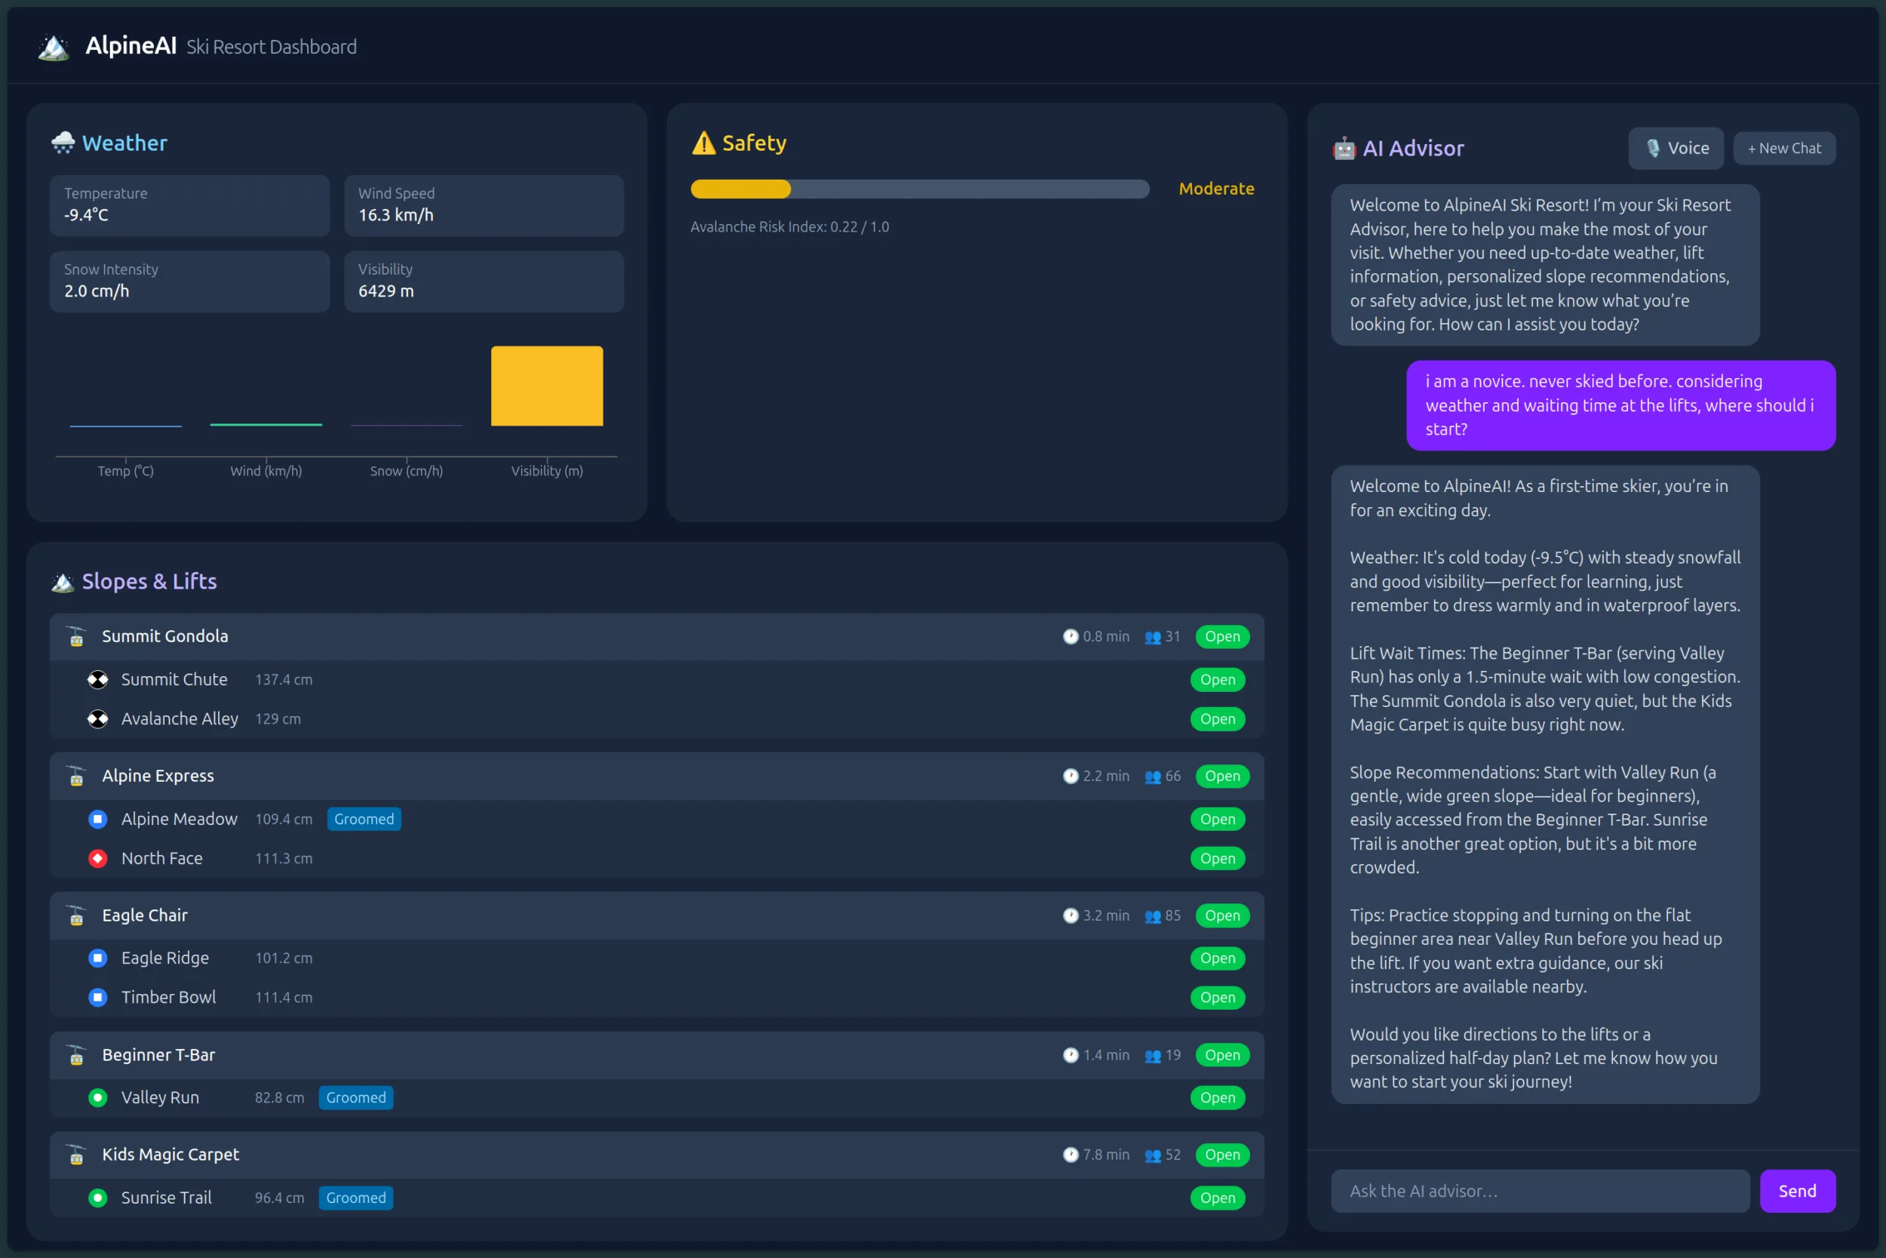Select the Summit Chute slope row
This screenshot has width=1886, height=1258.
click(657, 679)
